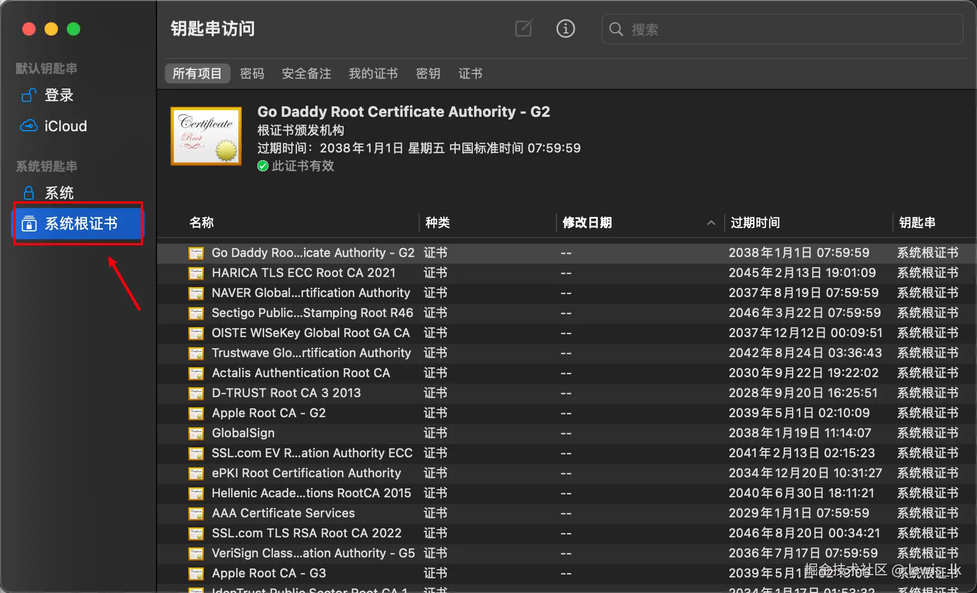Select 'GlobalSign' certificate name

point(243,433)
